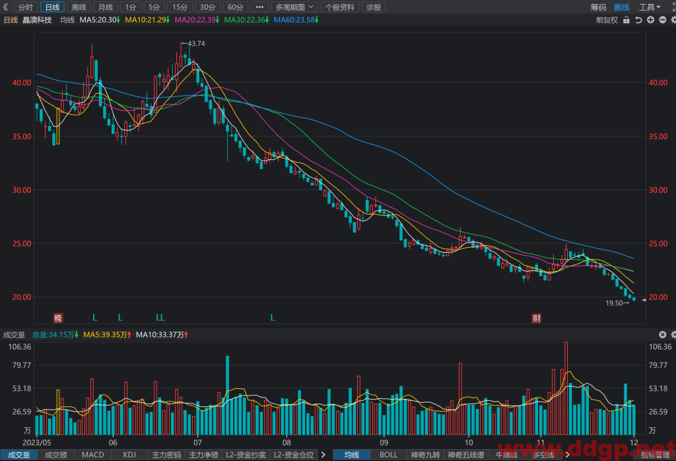Select the 15分 period
The height and width of the screenshot is (461, 676).
[x=180, y=7]
